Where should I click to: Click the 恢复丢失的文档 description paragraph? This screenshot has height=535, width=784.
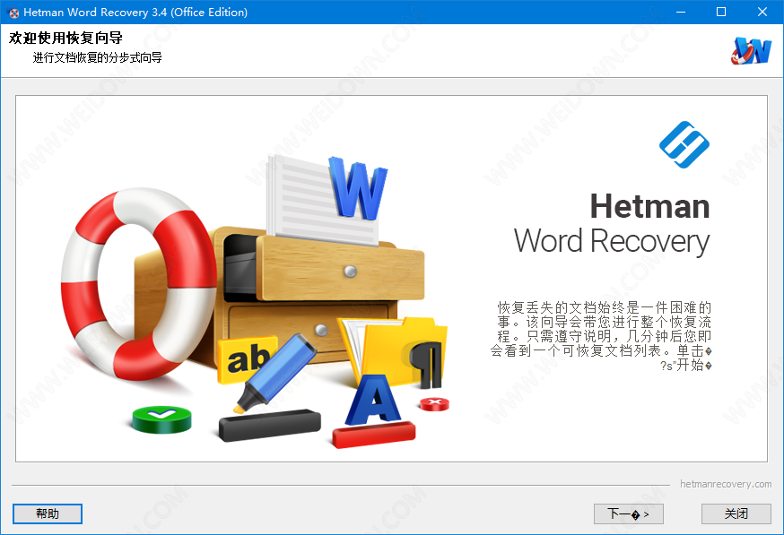coord(600,336)
